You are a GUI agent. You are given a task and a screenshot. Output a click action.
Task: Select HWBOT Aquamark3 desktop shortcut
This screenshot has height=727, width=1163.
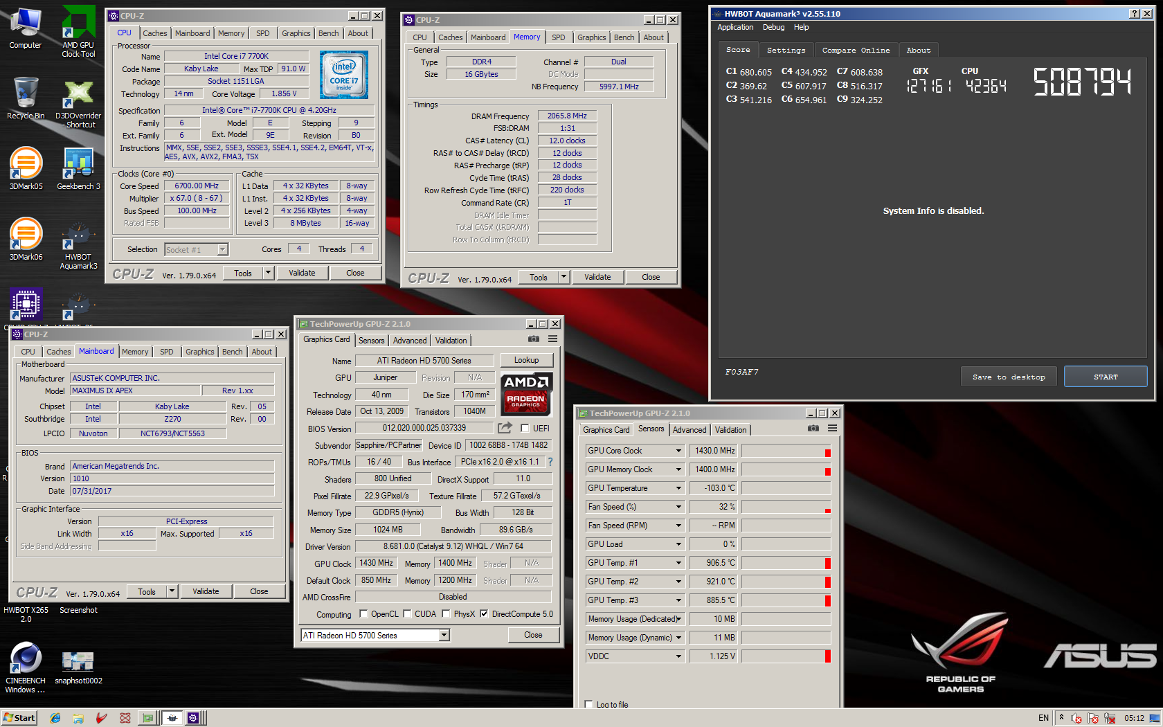[78, 244]
